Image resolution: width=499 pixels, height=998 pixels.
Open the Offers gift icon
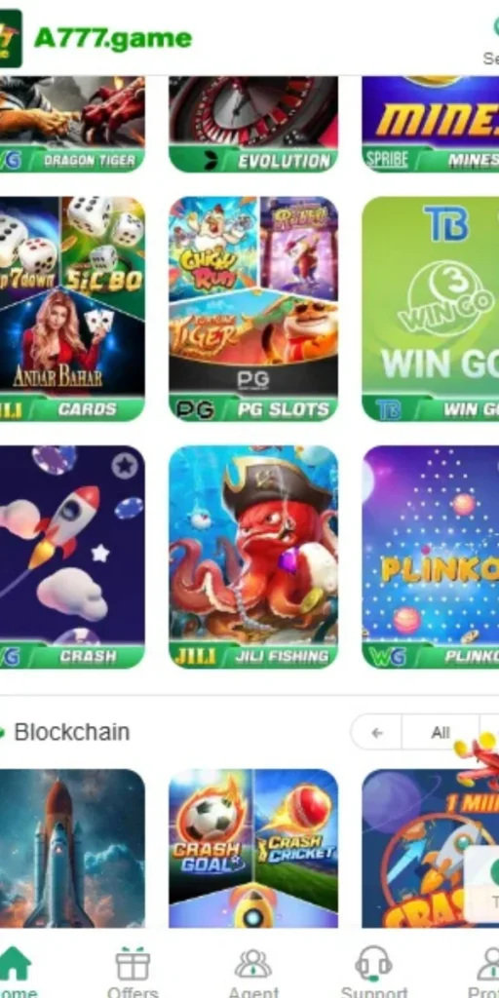pos(133,964)
